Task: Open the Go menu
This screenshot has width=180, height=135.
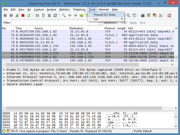Action: click(29, 10)
